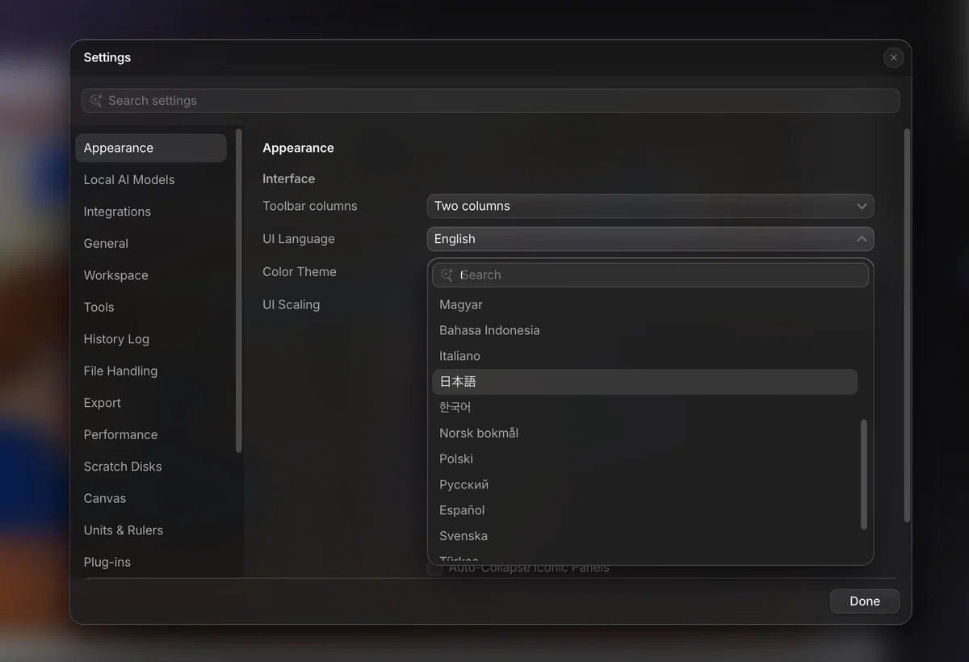969x662 pixels.
Task: Click the Search settings field
Action: (490, 101)
